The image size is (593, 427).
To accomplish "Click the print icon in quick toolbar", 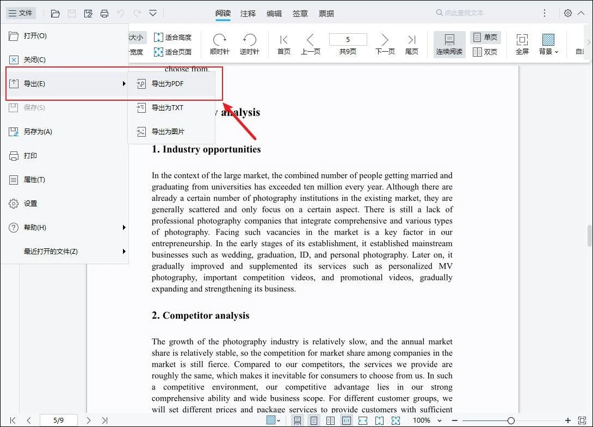I will click(x=104, y=13).
